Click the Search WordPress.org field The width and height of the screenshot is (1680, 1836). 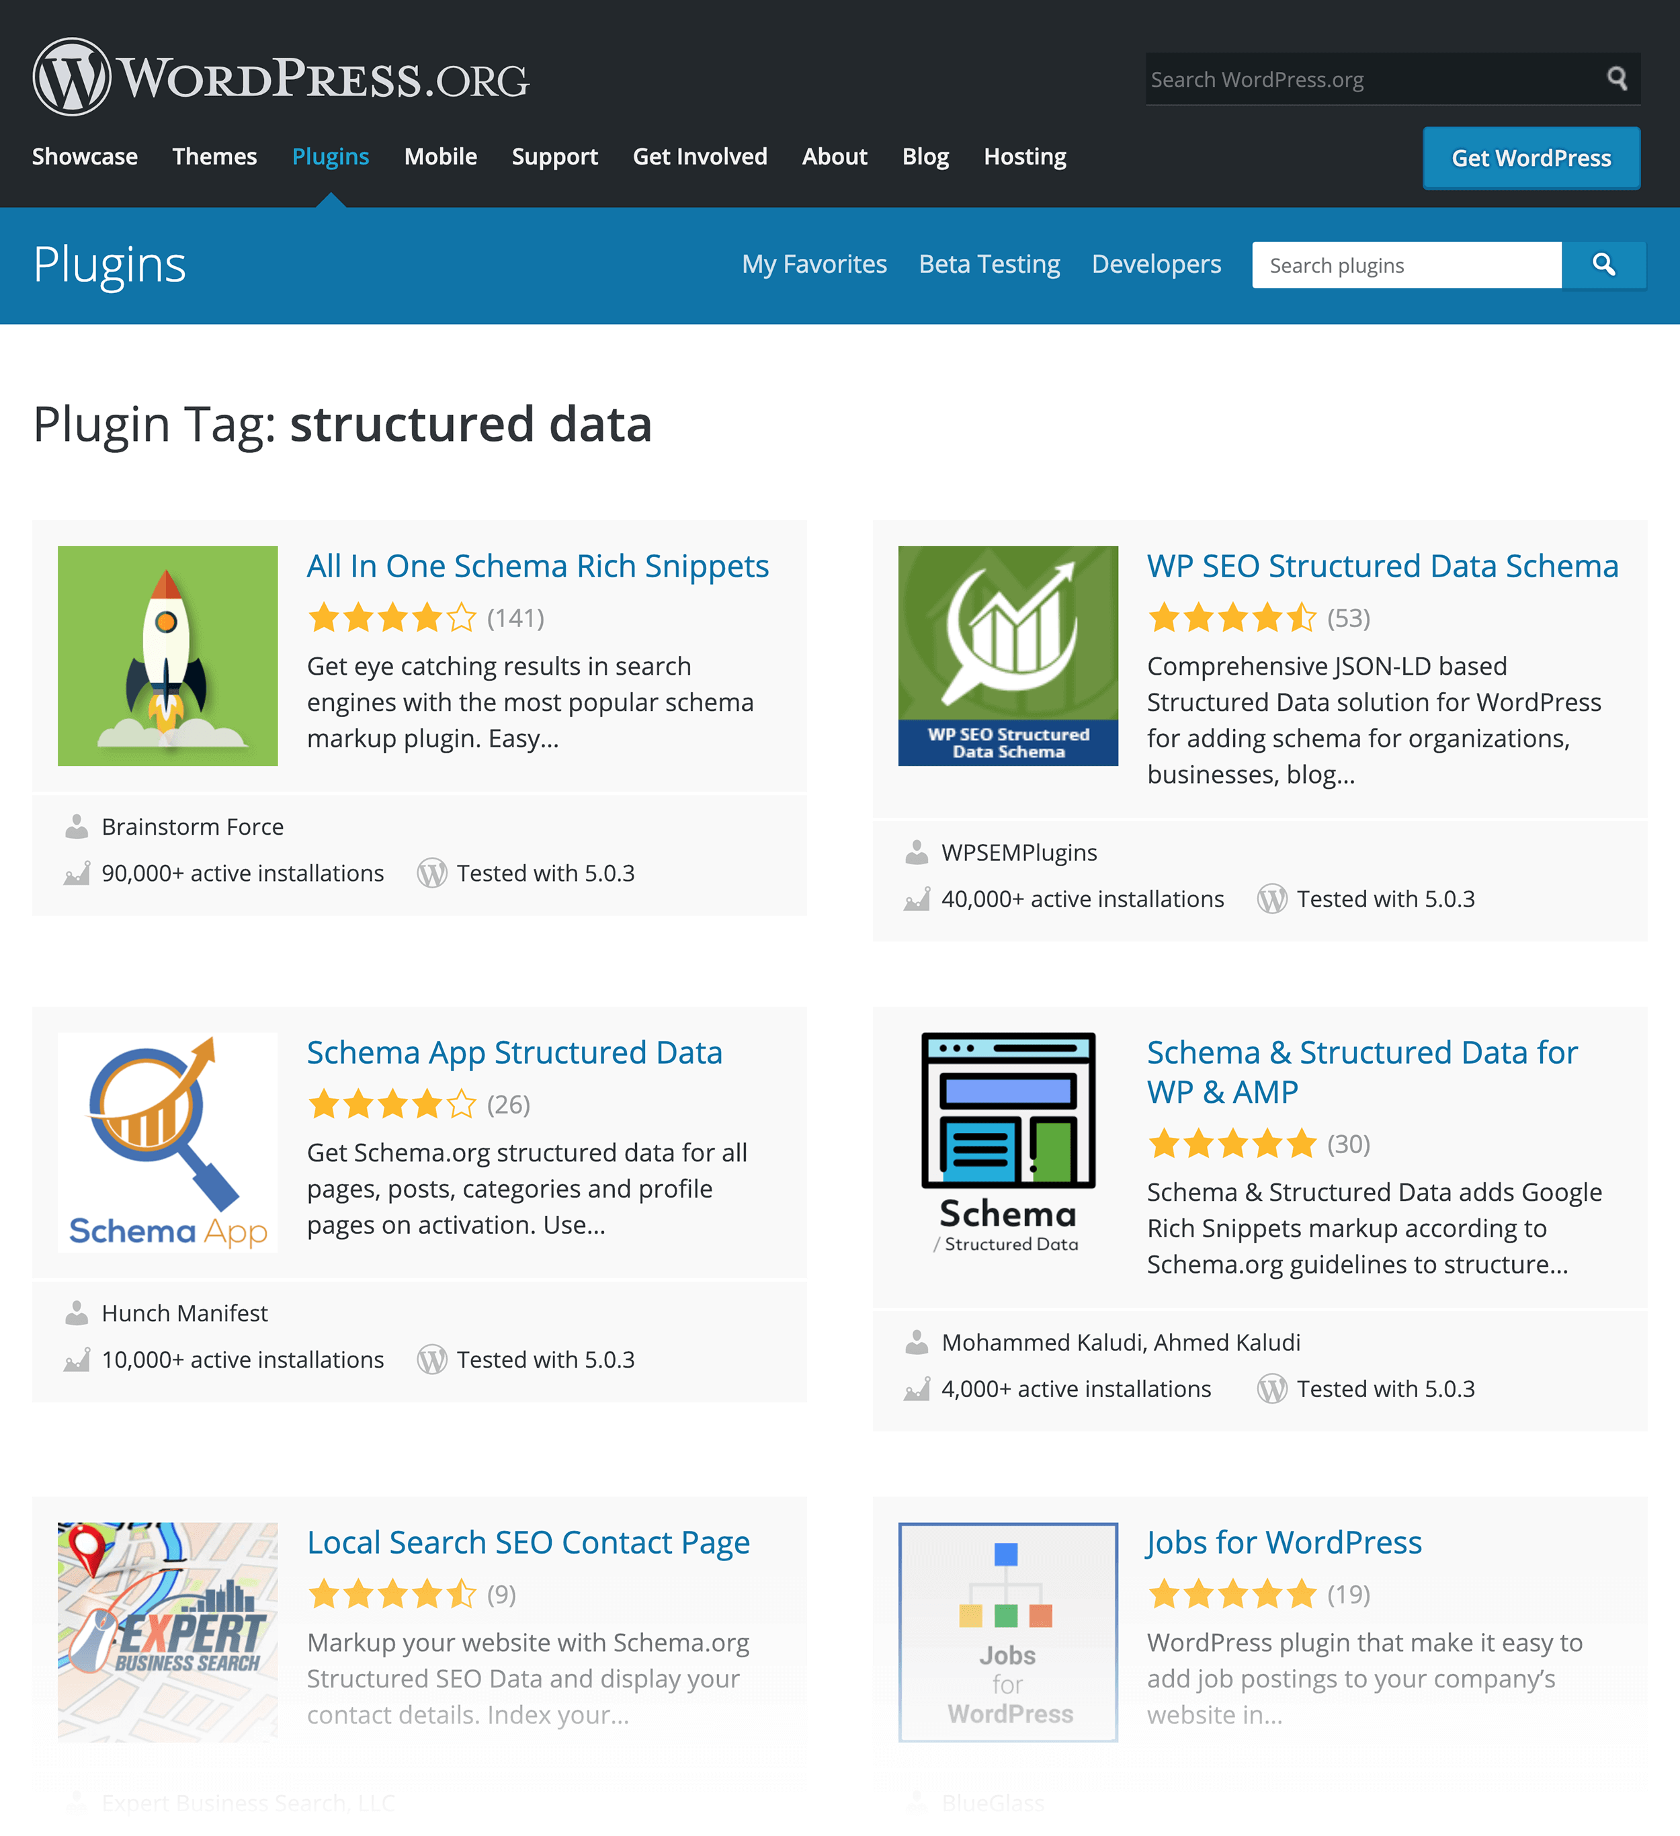pos(1370,79)
